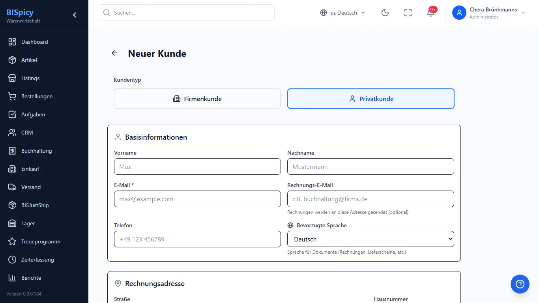Expand the Chera Brünkmanns user menu
Viewport: 539px width, 303px height.
489,13
